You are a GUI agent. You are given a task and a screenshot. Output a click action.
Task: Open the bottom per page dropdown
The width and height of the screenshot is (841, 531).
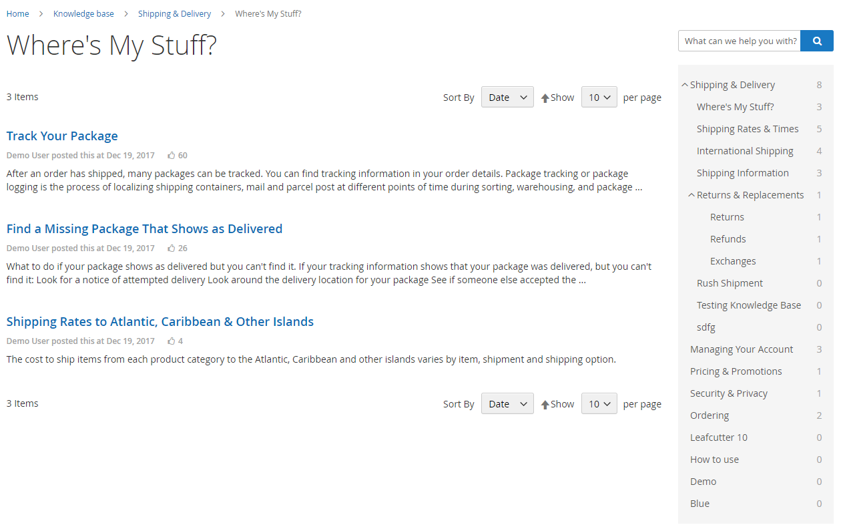point(599,404)
